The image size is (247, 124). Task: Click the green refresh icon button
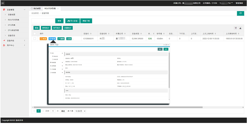[x=240, y=13]
